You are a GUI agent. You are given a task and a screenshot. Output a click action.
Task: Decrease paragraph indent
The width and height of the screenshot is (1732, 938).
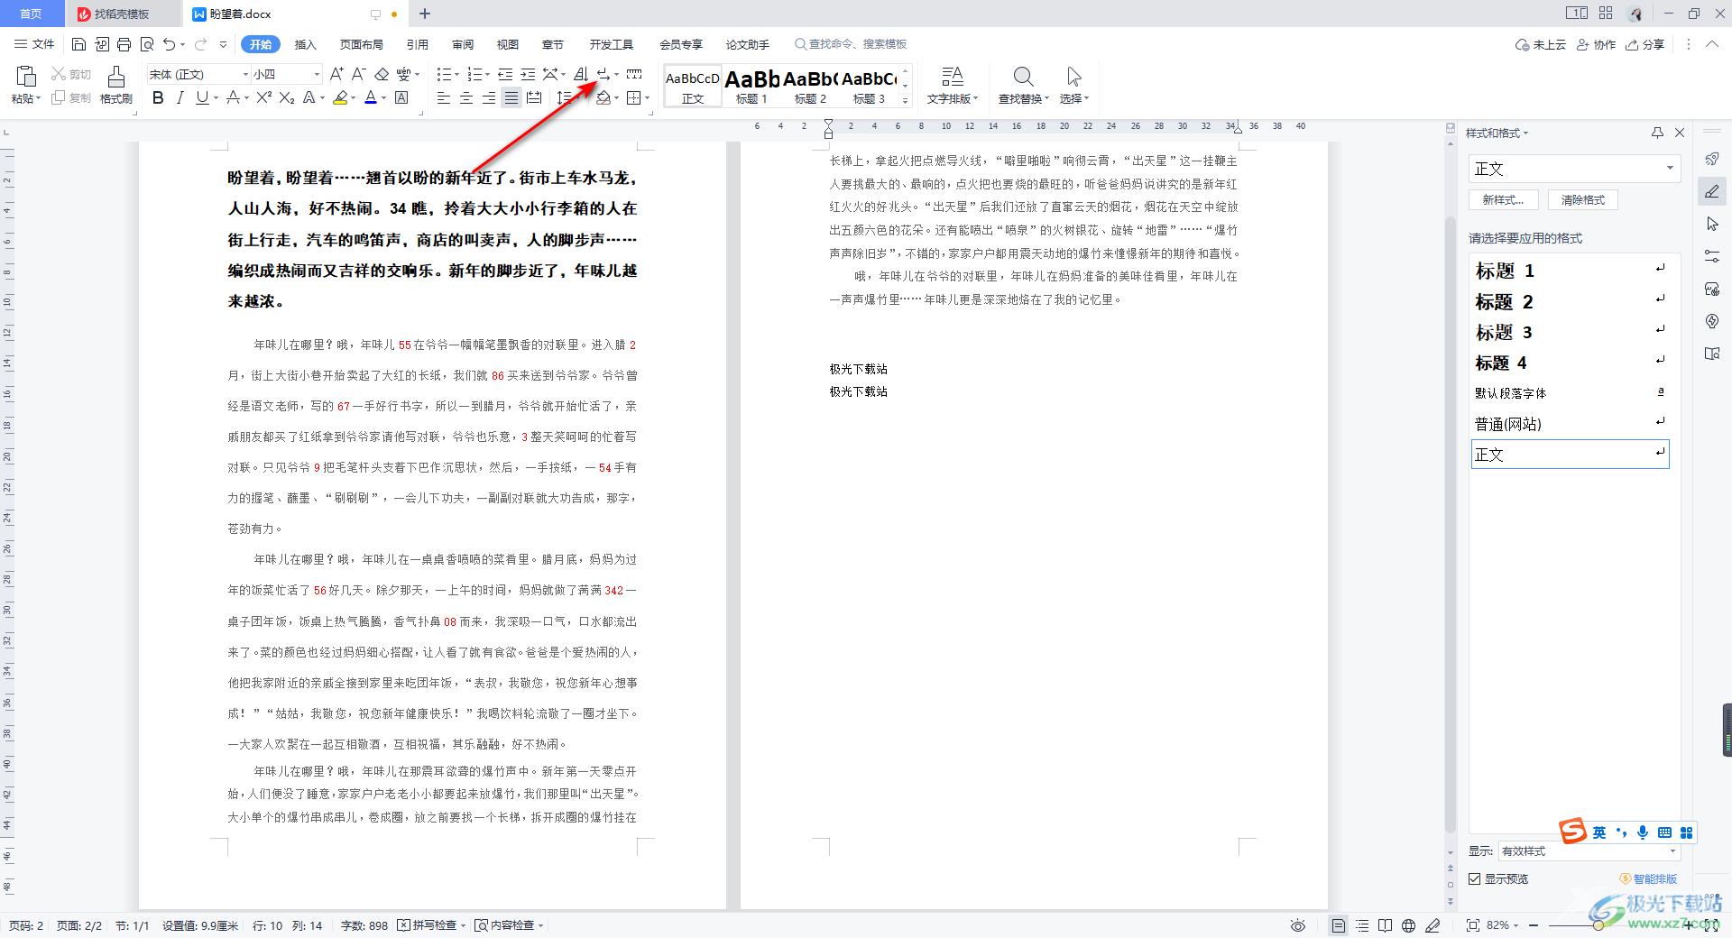[x=505, y=74]
